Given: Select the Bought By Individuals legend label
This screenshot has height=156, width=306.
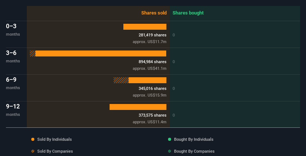Looking at the screenshot, I should [x=193, y=139].
